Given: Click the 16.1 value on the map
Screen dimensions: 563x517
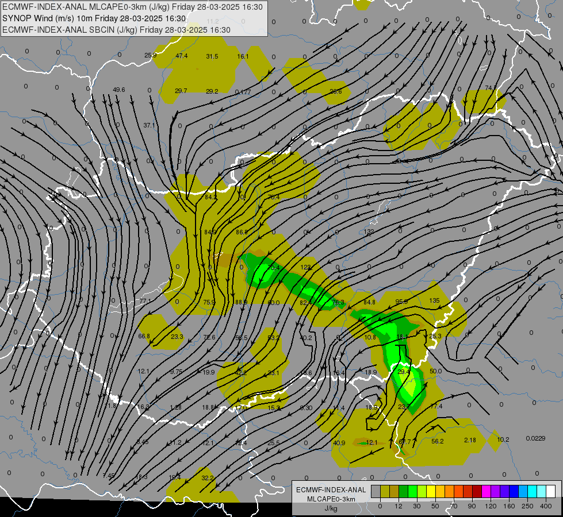Looking at the screenshot, I should click(x=243, y=56).
